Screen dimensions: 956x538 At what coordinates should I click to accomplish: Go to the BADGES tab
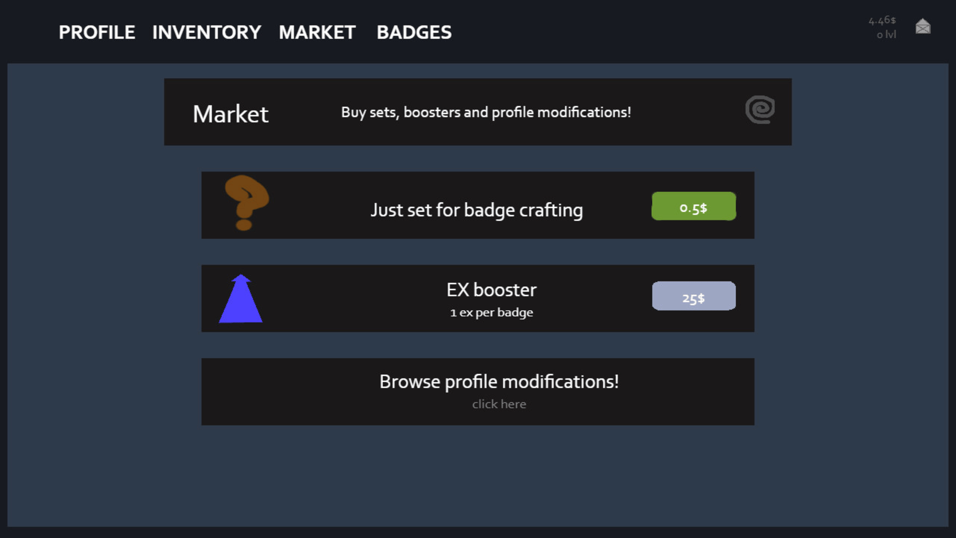tap(414, 32)
